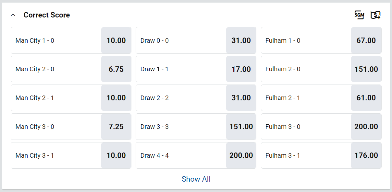
Task: Choose Fulham 2 - 1 at 61.00
Action: (321, 98)
